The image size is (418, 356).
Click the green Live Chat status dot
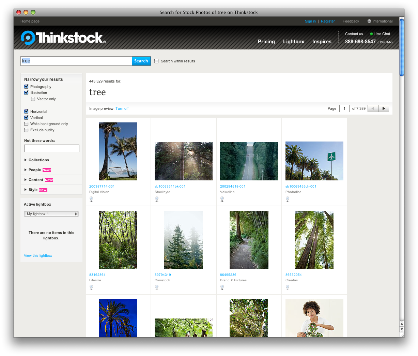371,34
